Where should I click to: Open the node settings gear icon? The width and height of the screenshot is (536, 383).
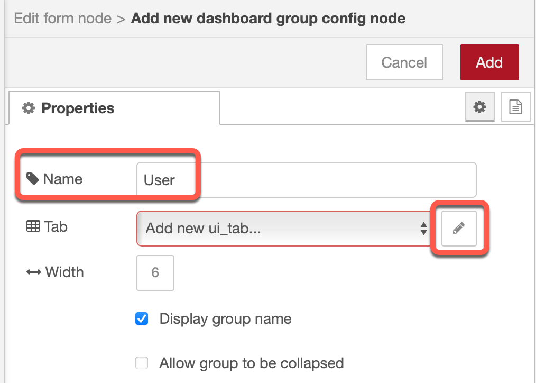coord(479,107)
